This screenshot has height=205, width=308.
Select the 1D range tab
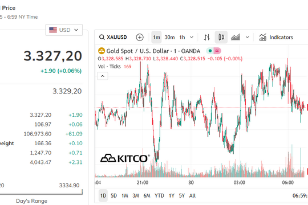click(103, 195)
